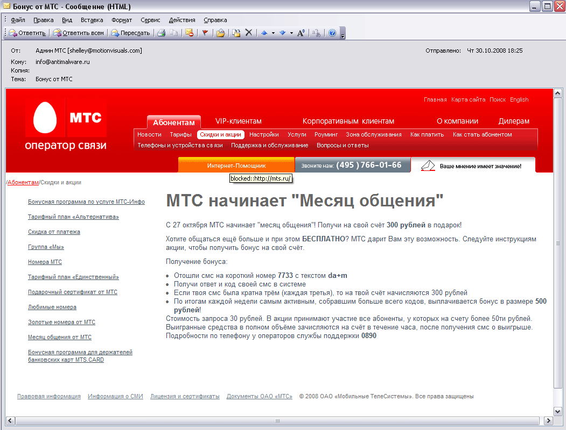Select the Абонентам tab in the email

173,123
